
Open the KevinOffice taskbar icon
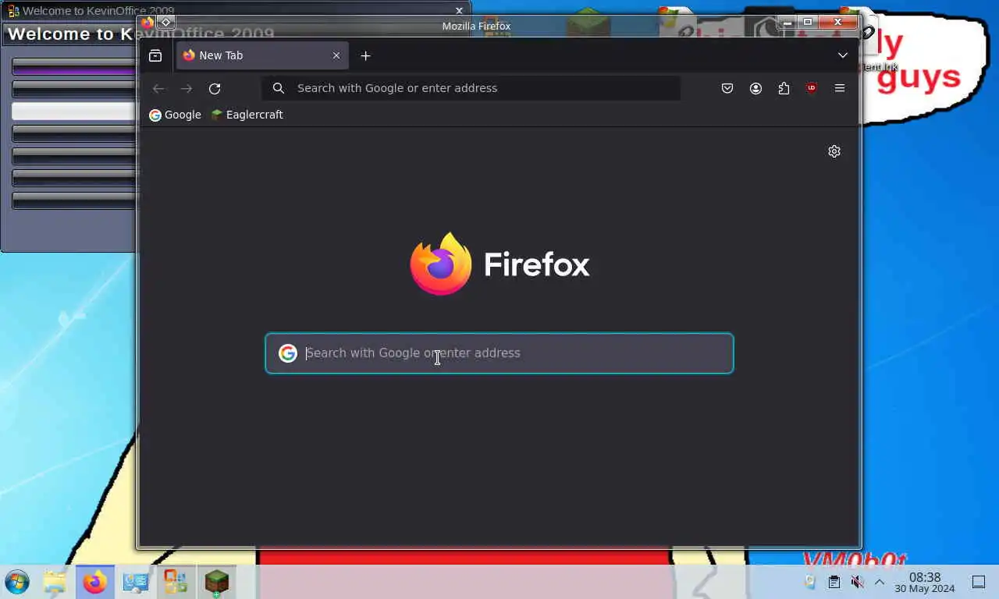(176, 582)
